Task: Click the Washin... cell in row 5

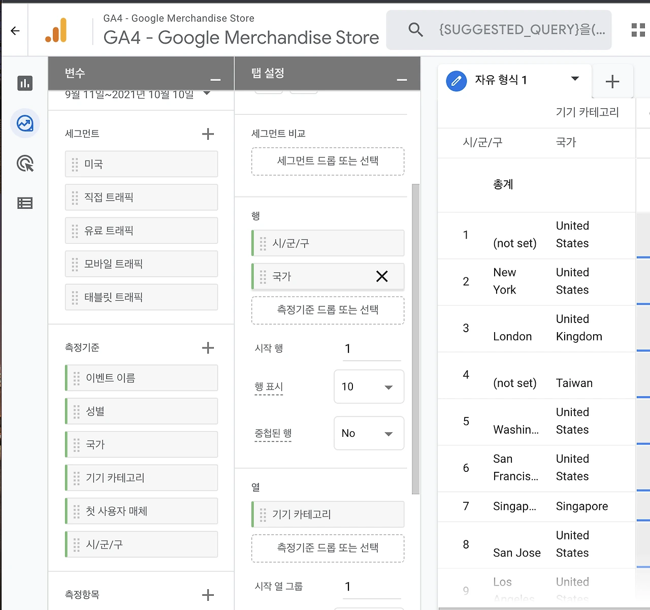Action: (516, 430)
